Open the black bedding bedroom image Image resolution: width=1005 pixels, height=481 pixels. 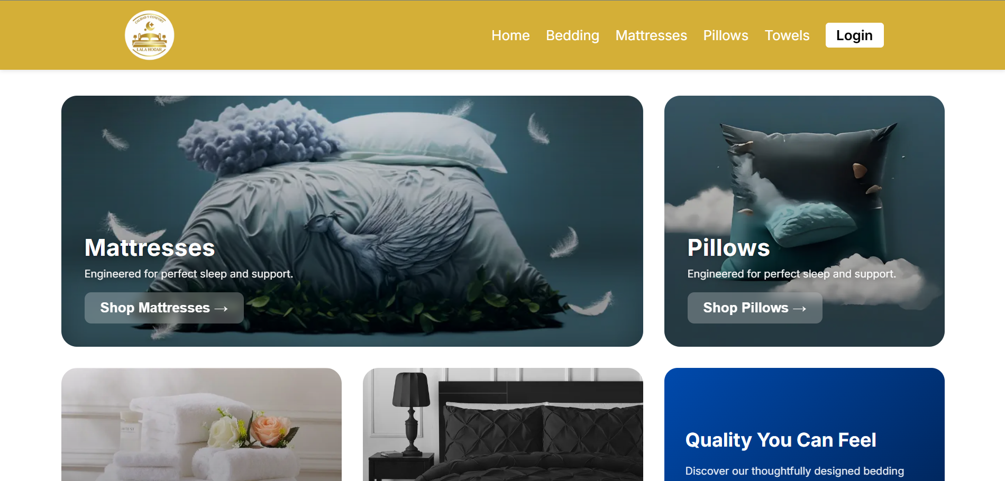tap(503, 424)
